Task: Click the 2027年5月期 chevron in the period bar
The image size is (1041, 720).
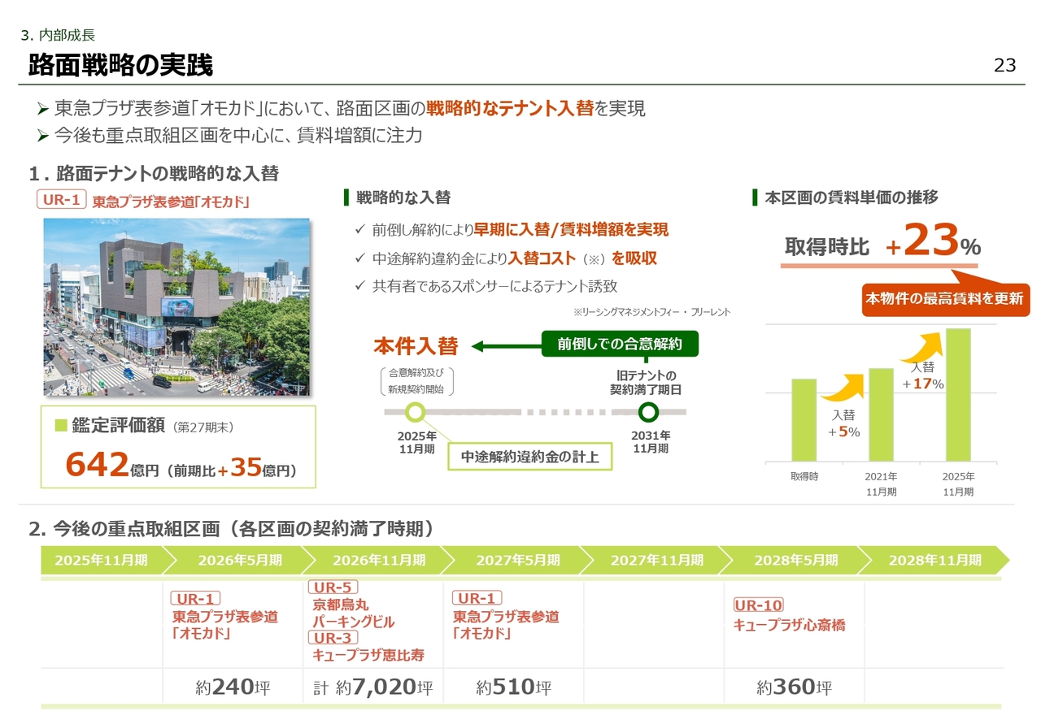Action: (518, 560)
